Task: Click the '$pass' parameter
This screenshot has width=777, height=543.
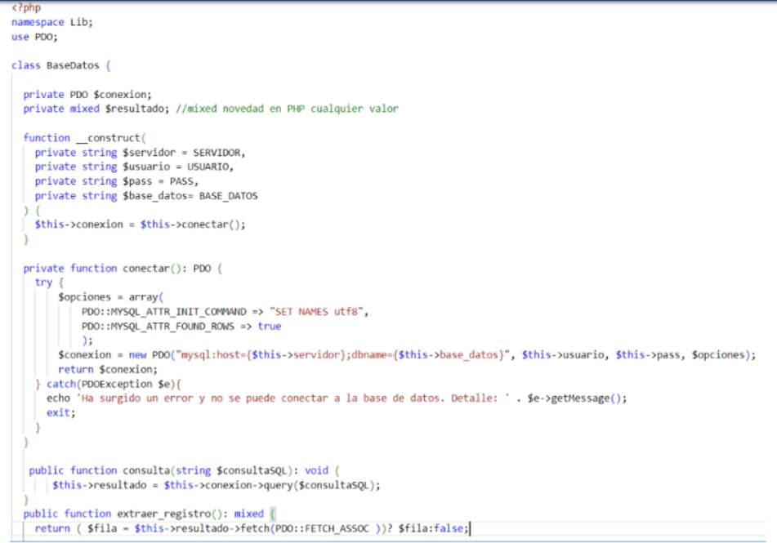Action: pos(137,181)
